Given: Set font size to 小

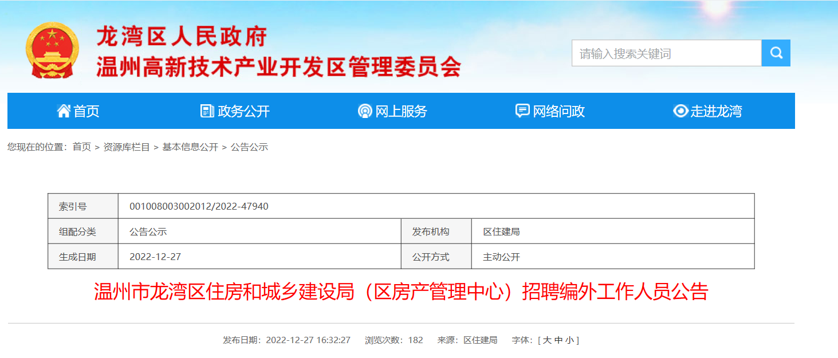Looking at the screenshot, I should [x=569, y=340].
